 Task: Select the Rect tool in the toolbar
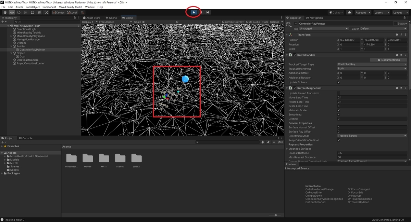(32, 12)
